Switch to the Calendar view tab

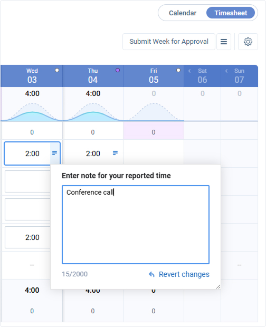tap(183, 13)
